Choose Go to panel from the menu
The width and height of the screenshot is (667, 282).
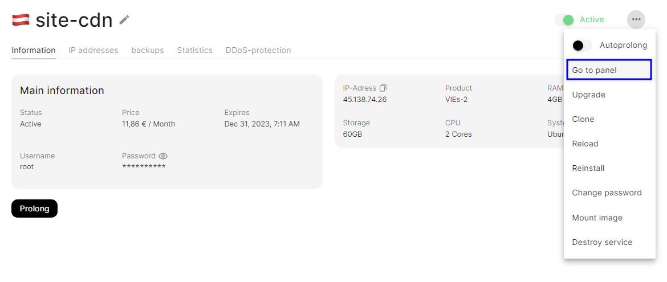609,70
